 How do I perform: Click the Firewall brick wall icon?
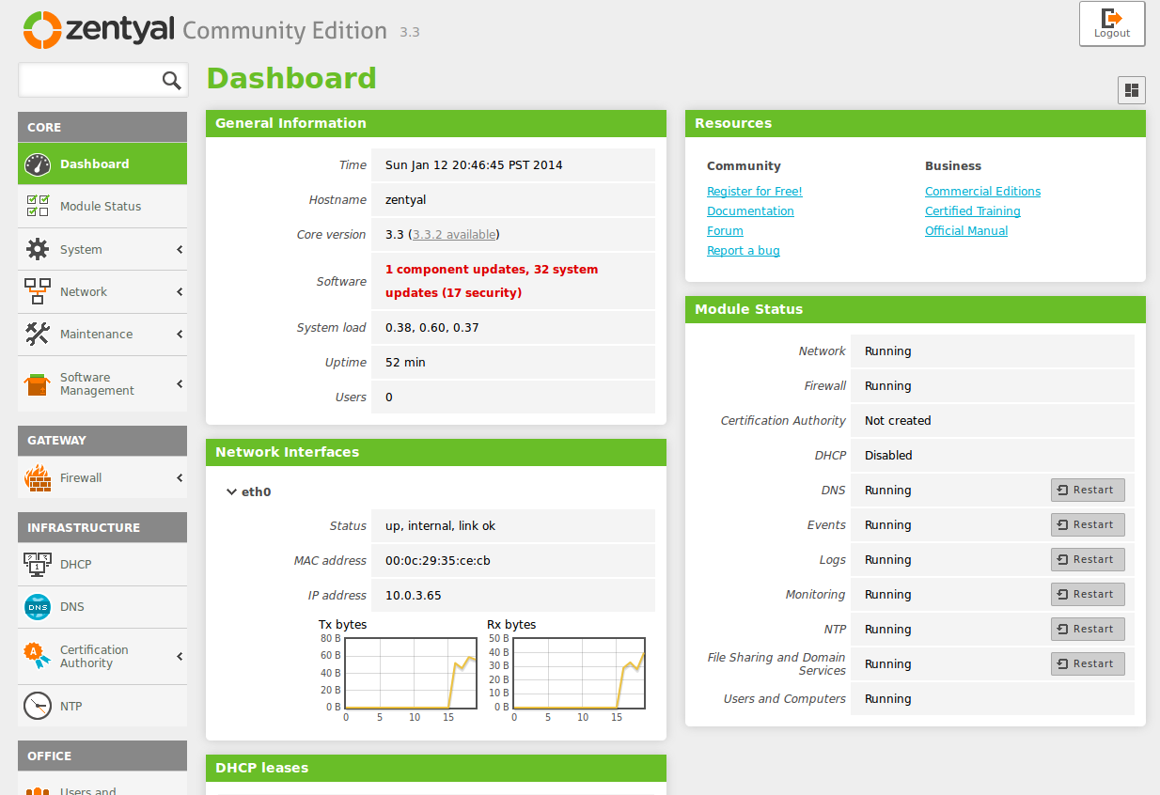pyautogui.click(x=38, y=477)
